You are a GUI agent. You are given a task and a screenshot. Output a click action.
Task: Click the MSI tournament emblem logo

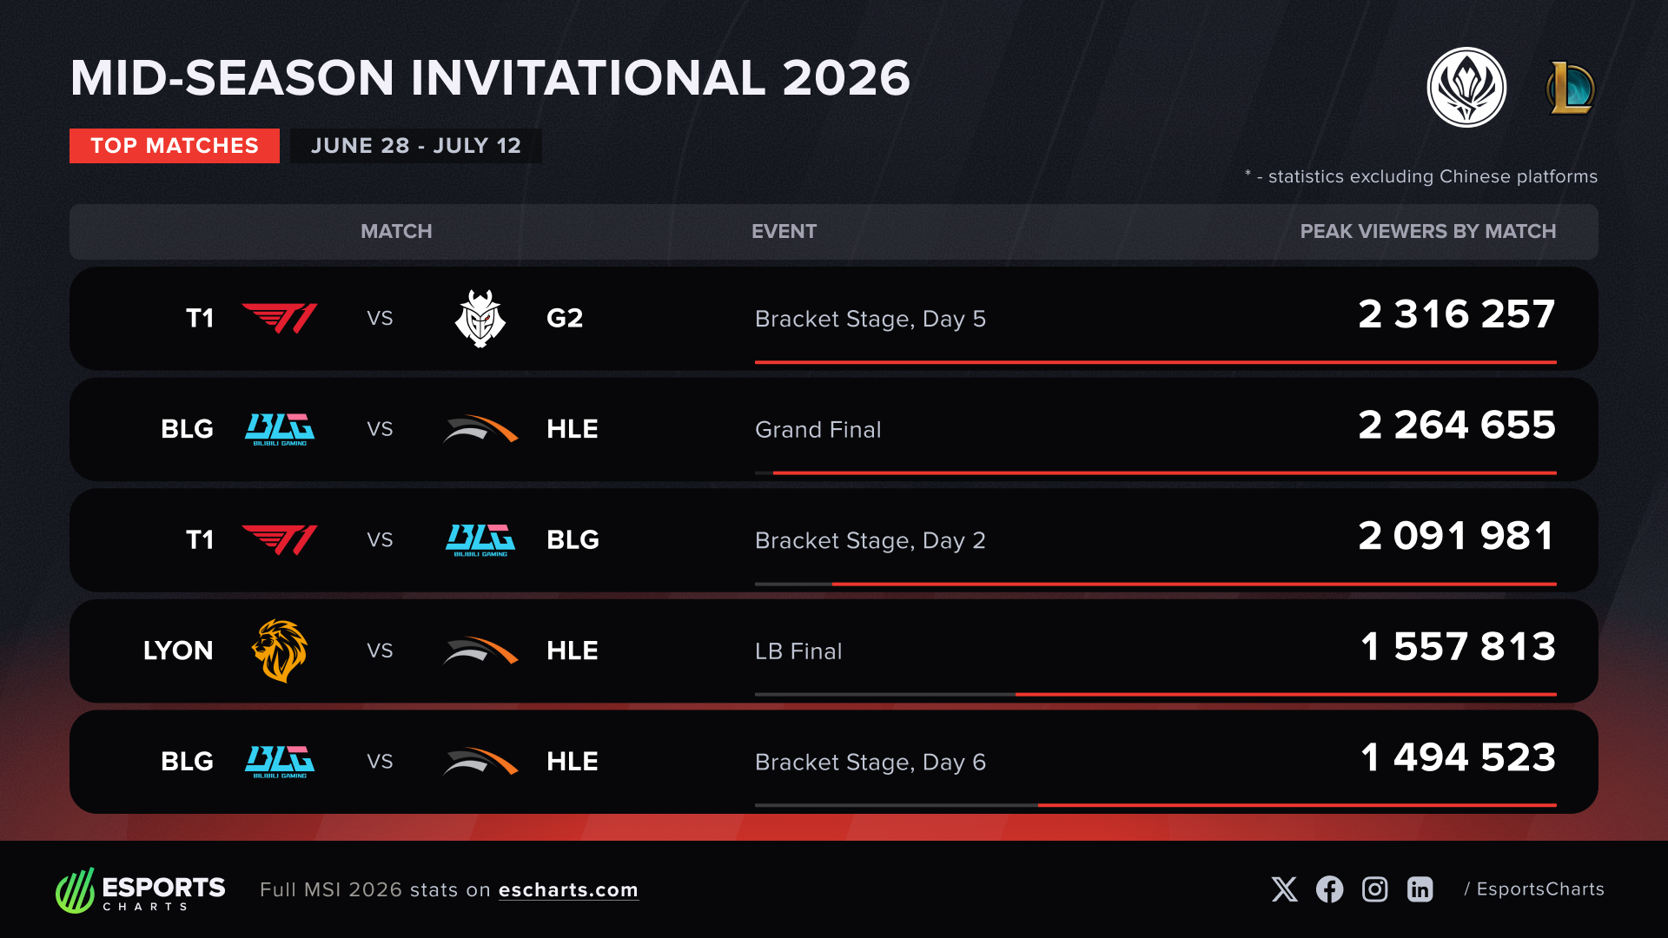(1466, 88)
